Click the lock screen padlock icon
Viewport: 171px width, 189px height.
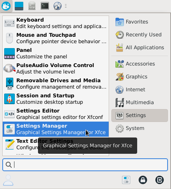click(143, 180)
